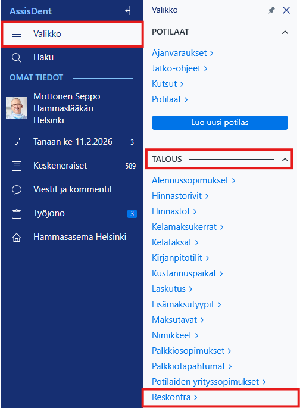This screenshot has width=300, height=408.
Task: Click the Haku magnifying glass icon
Action: click(17, 58)
